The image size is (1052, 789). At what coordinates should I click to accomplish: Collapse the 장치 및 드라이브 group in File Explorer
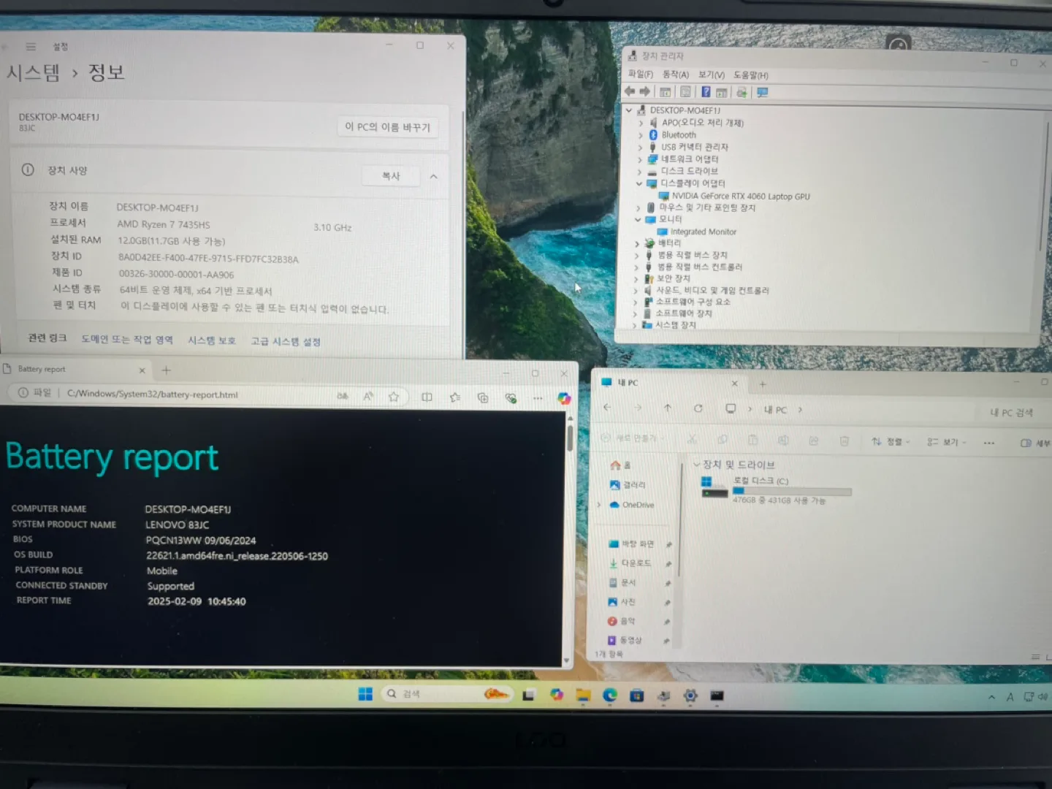tap(696, 464)
